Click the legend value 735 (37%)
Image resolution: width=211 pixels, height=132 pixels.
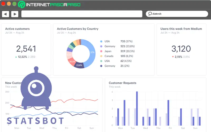click(127, 41)
